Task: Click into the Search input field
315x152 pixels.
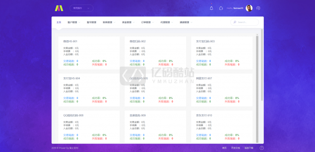Action: pyautogui.click(x=245, y=22)
